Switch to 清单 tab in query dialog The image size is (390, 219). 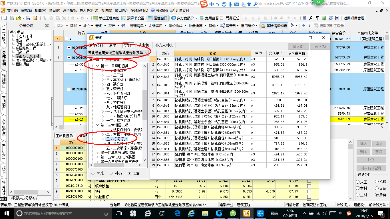[x=113, y=45]
